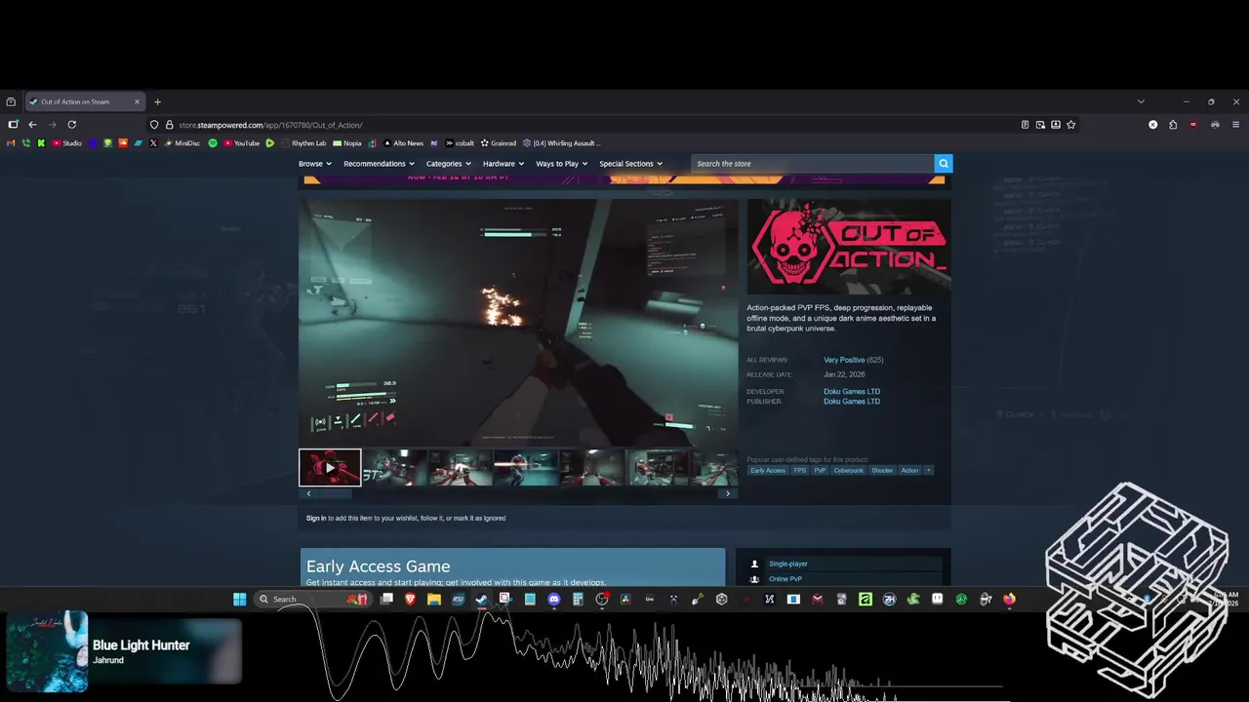Select the PvP tag

[820, 471]
